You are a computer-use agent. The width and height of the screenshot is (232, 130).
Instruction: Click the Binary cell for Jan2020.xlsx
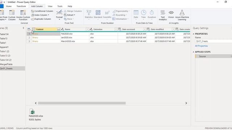[46, 38]
